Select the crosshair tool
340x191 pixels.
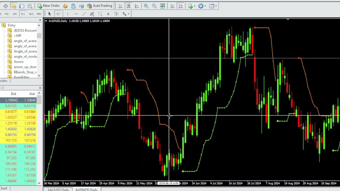click(x=58, y=14)
